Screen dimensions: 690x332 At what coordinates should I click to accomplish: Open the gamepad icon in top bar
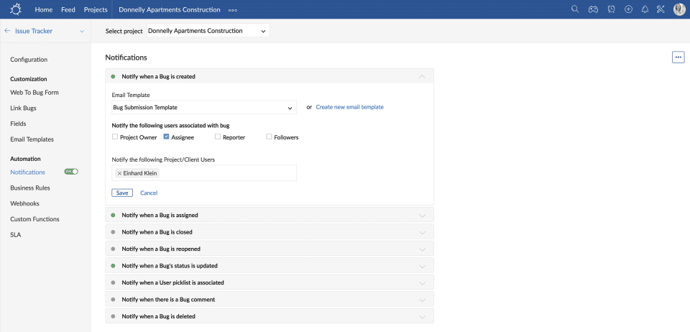click(593, 9)
